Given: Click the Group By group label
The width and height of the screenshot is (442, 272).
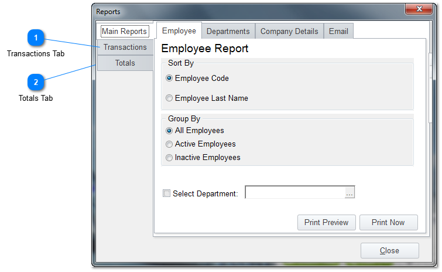Looking at the screenshot, I should 184,119.
